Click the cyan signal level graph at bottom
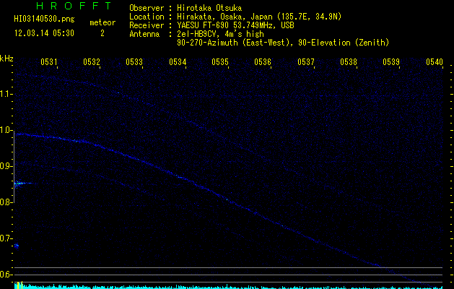The image size is (454, 289). [229, 286]
